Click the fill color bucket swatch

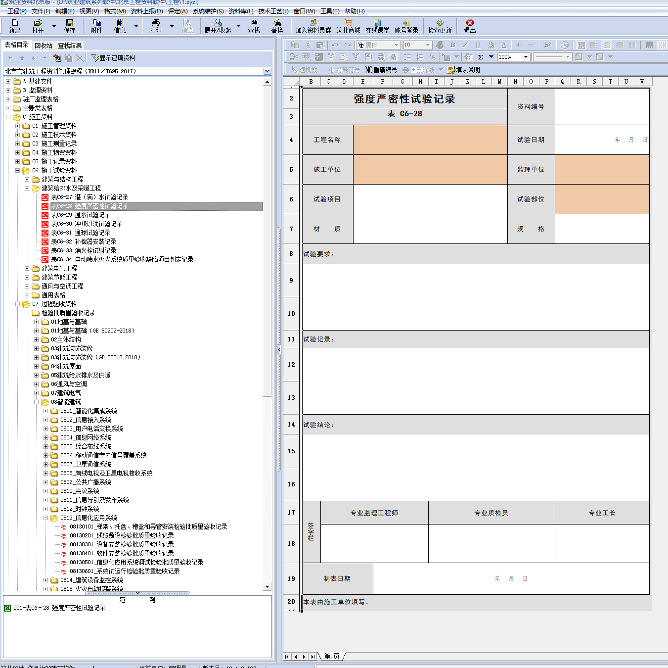[491, 45]
